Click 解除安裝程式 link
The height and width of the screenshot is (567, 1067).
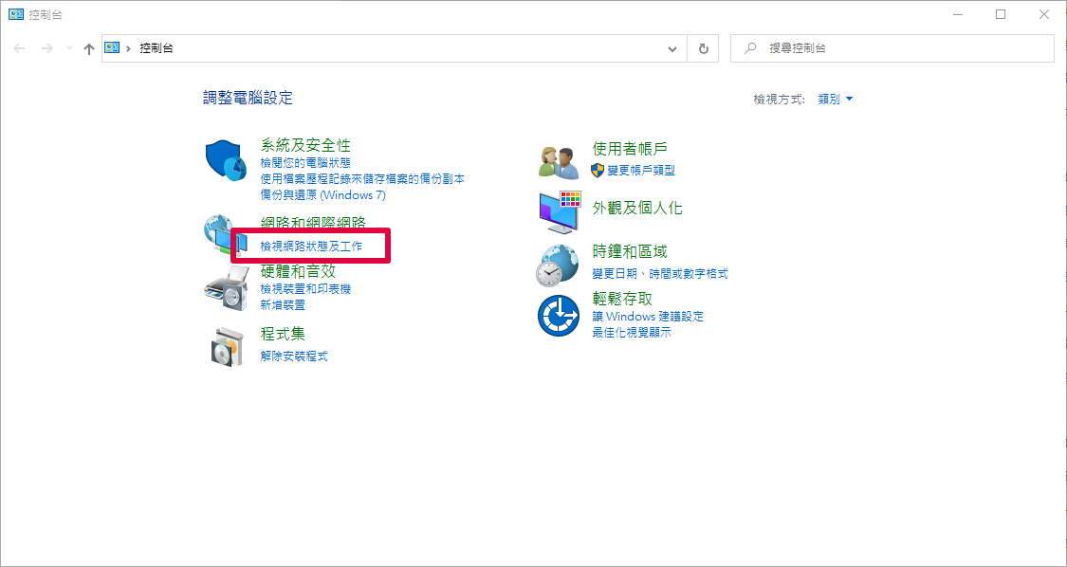[x=294, y=356]
